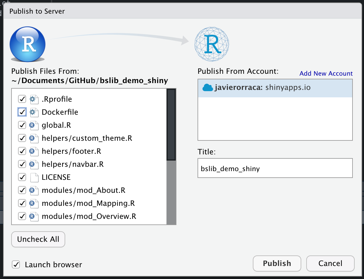The width and height of the screenshot is (364, 279).
Task: Click the blank document icon beside LICENSE
Action: coord(34,177)
